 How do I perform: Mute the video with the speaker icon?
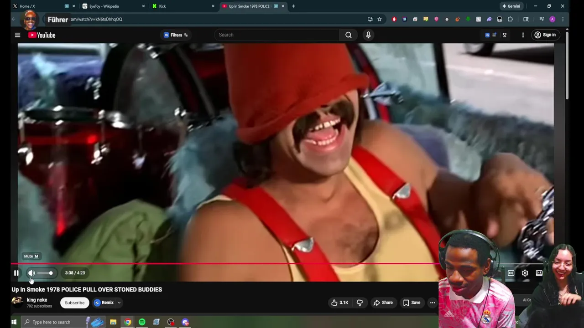pyautogui.click(x=31, y=273)
